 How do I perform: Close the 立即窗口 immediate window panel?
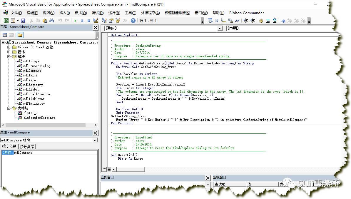(x=208, y=178)
